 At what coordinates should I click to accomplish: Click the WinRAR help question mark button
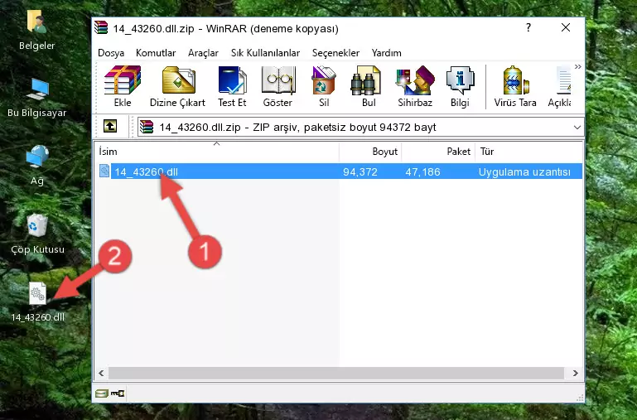(528, 27)
